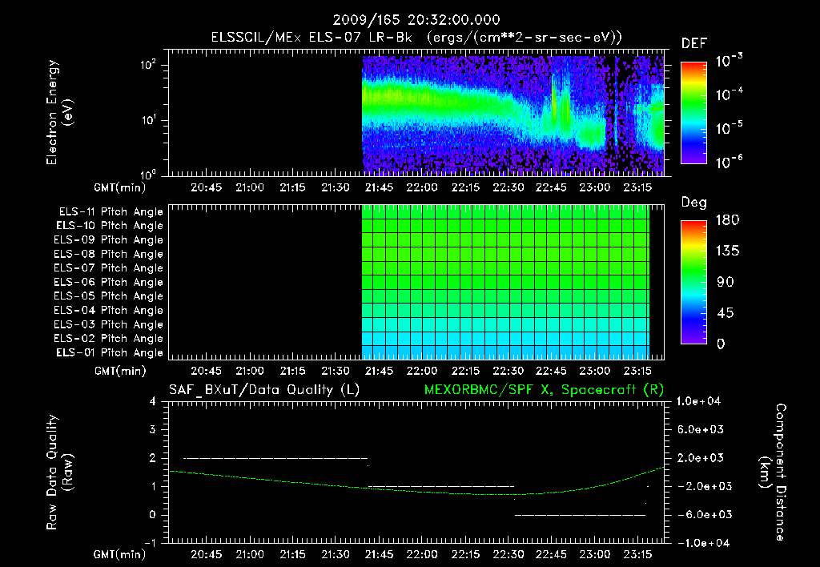Click the 90 value on Deg scale
The width and height of the screenshot is (820, 567).
click(726, 282)
